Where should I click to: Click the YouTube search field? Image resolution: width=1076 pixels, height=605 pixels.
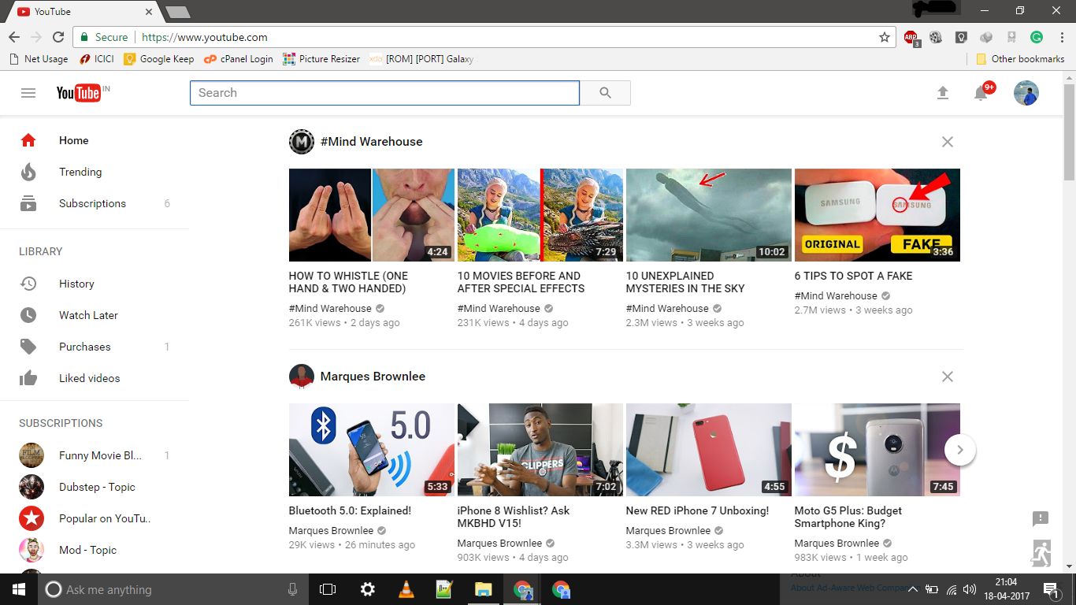(x=384, y=93)
